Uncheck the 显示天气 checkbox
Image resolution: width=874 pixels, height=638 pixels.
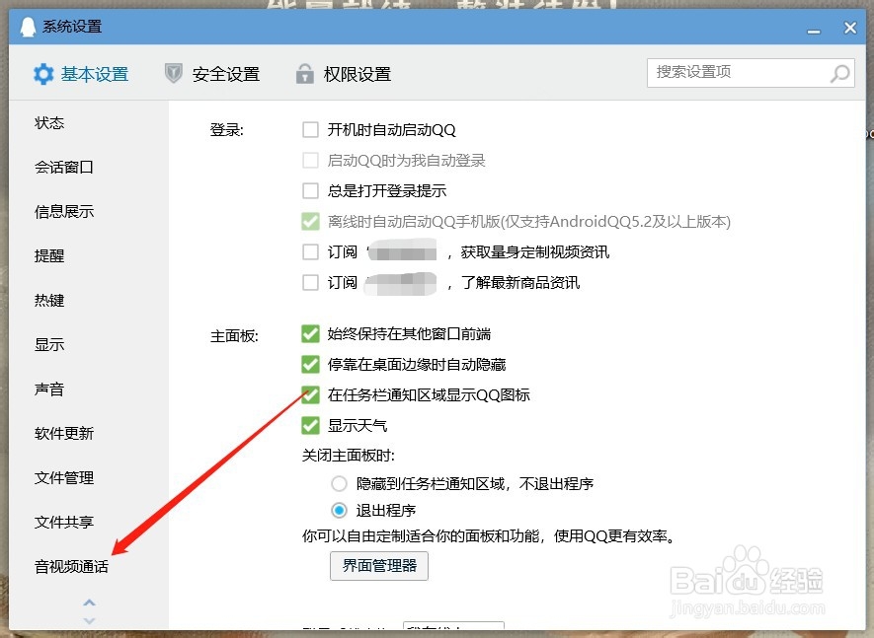click(x=310, y=425)
